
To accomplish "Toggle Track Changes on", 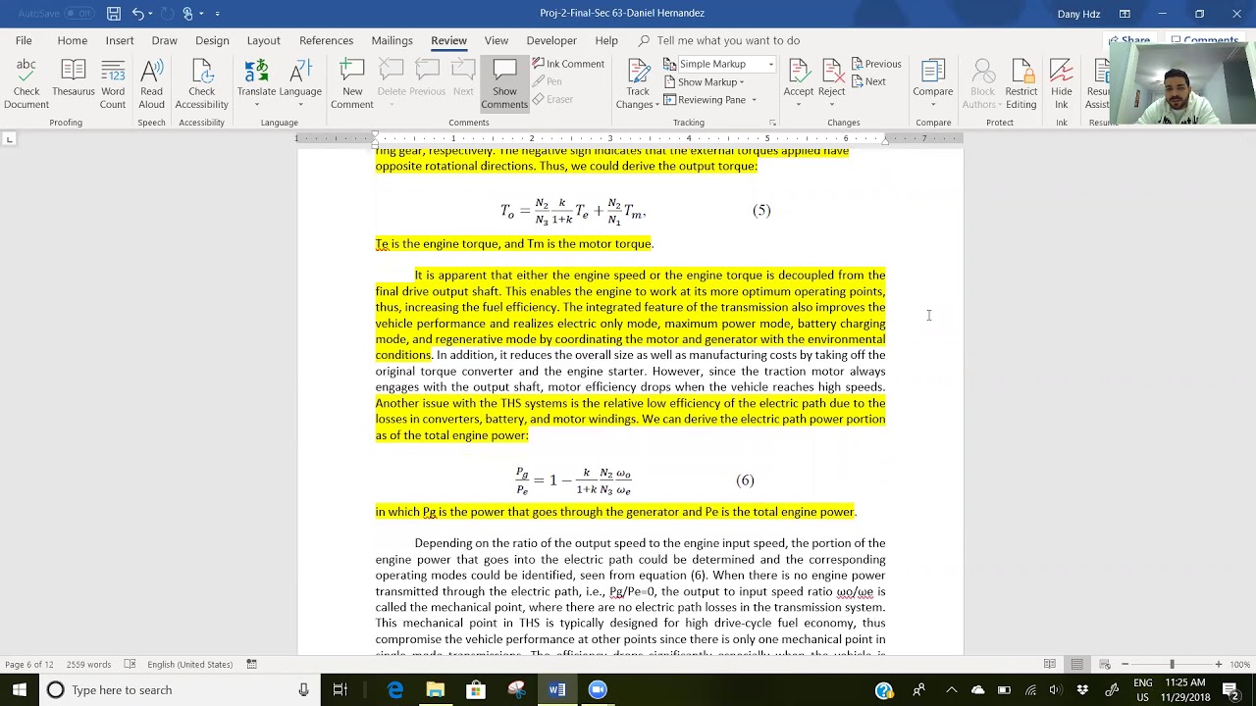I will click(x=638, y=84).
